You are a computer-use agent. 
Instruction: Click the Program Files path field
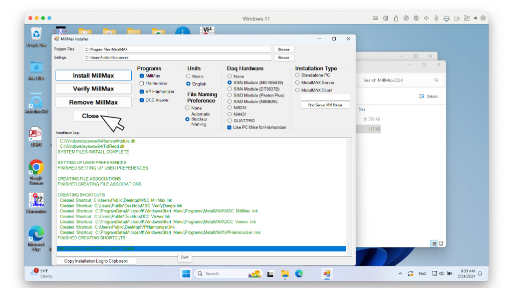[x=178, y=49]
